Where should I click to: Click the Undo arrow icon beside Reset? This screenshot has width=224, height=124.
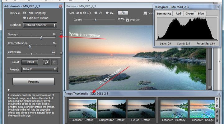(x=46, y=62)
